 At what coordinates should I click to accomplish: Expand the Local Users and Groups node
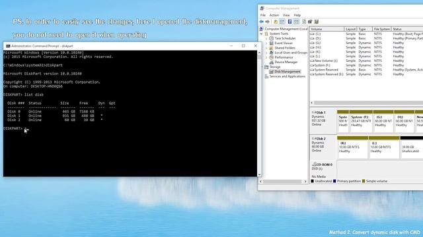point(266,53)
